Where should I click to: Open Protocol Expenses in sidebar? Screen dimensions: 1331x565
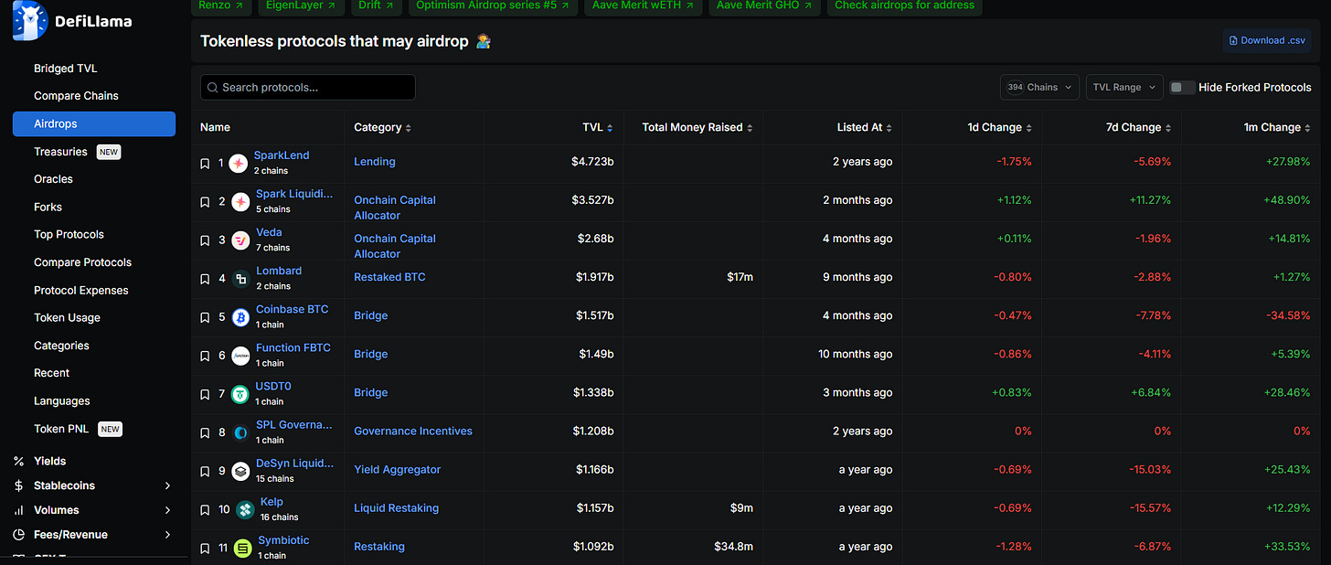click(80, 290)
